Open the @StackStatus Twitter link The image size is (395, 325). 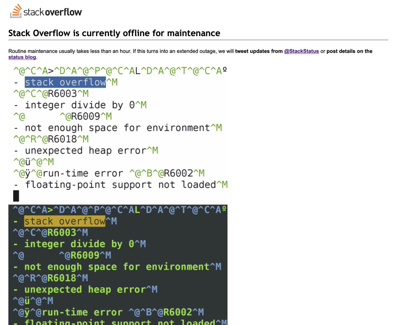pyautogui.click(x=302, y=51)
